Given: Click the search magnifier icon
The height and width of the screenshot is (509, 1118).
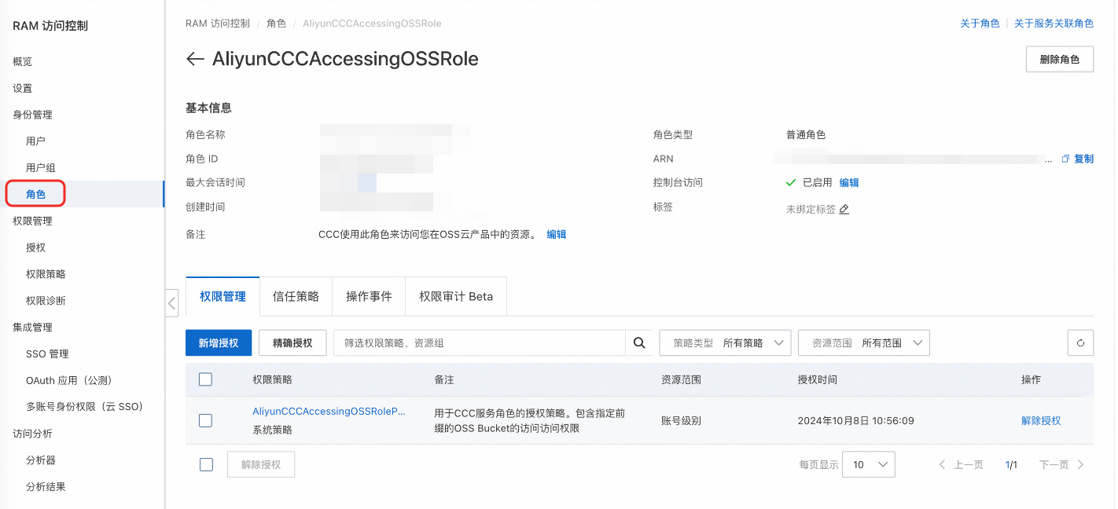Looking at the screenshot, I should [x=639, y=342].
